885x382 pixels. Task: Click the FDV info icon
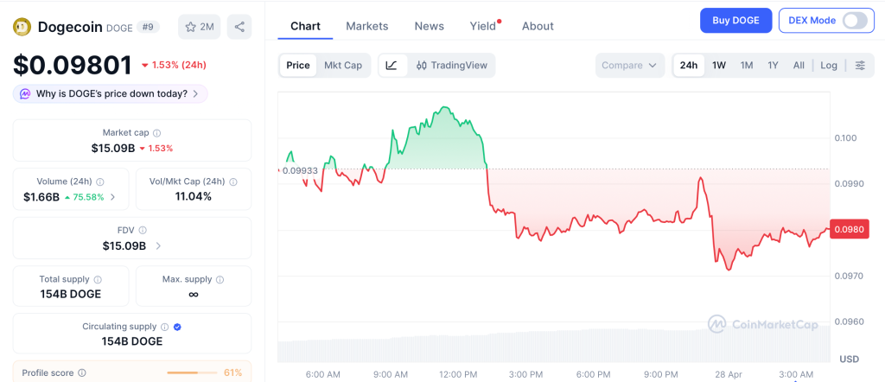[x=143, y=231]
